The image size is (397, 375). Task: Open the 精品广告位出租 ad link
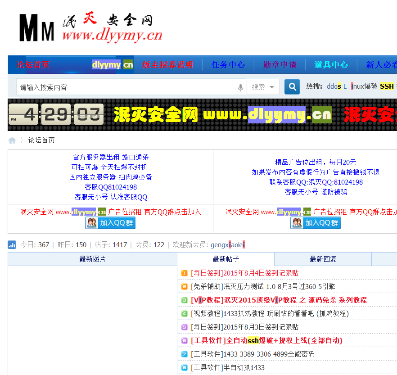pos(316,162)
